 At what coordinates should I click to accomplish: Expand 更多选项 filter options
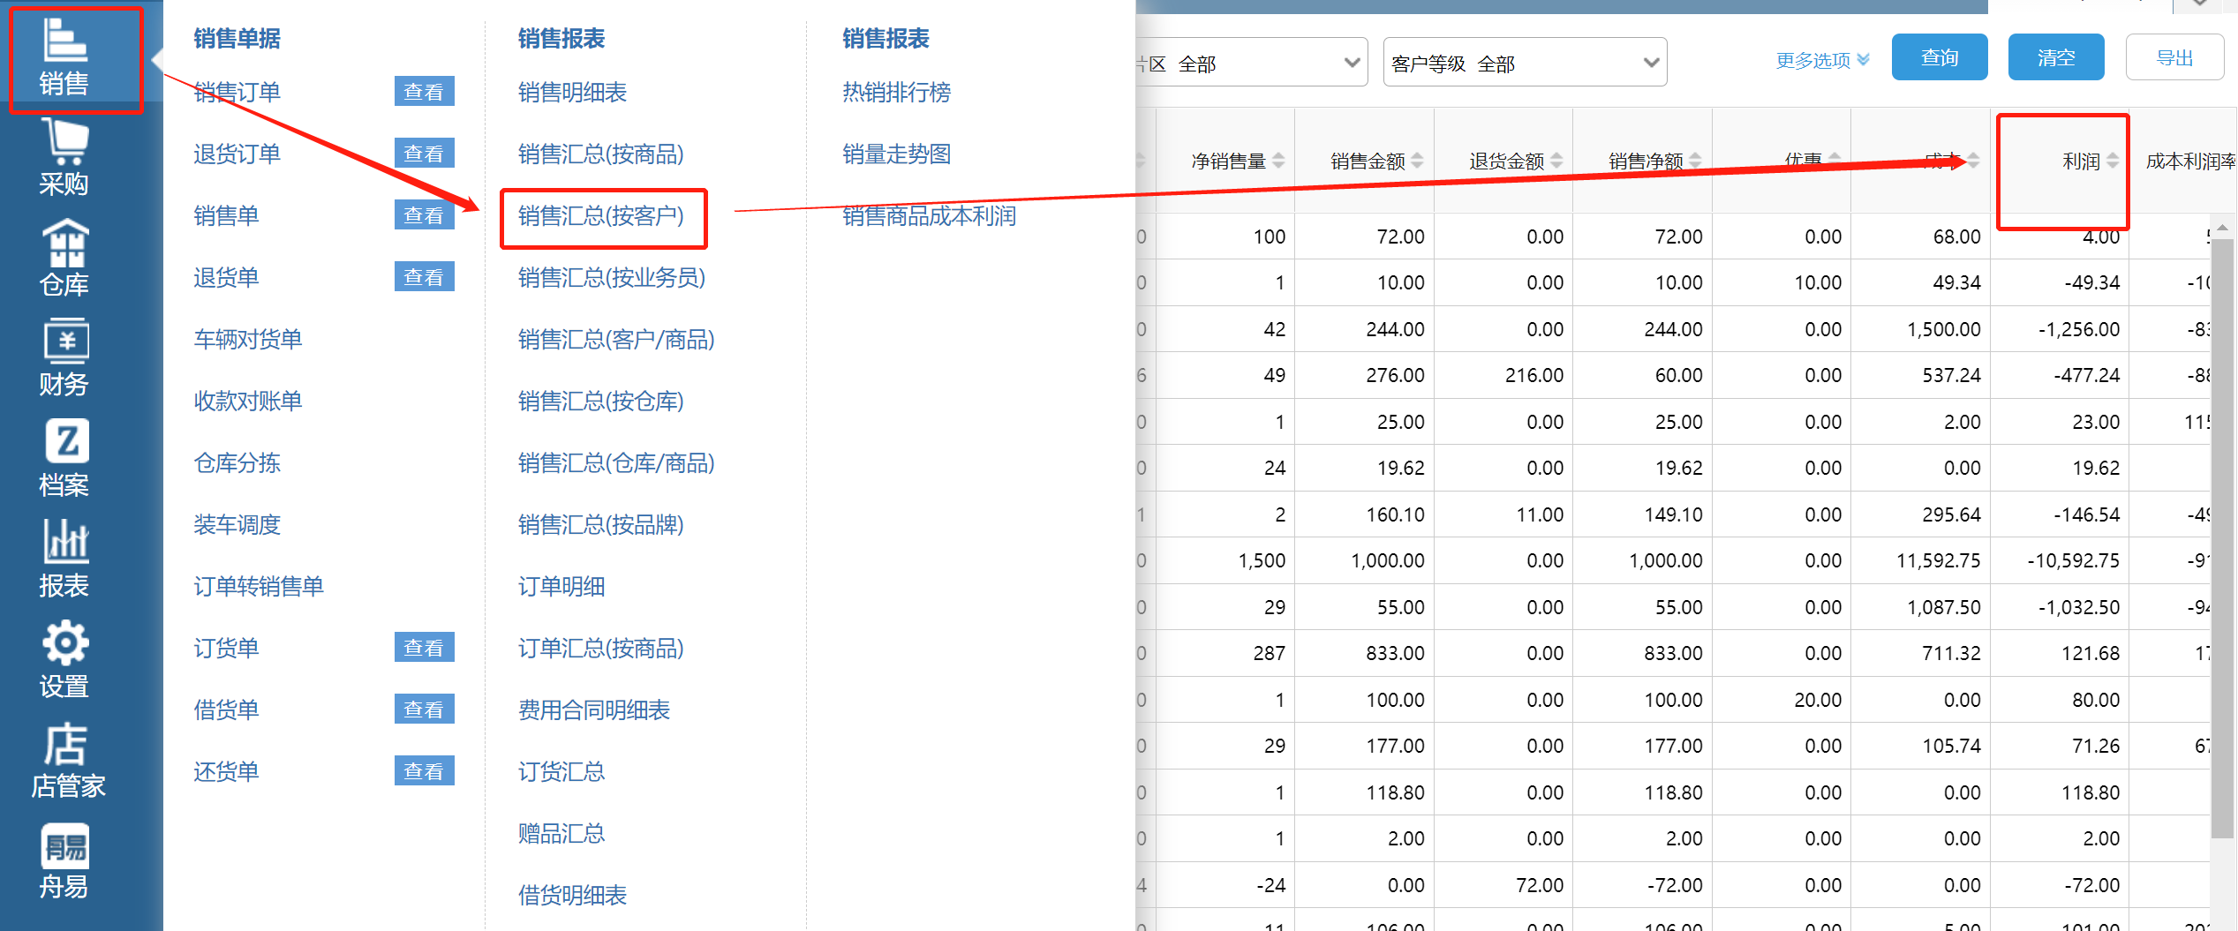pyautogui.click(x=1822, y=60)
